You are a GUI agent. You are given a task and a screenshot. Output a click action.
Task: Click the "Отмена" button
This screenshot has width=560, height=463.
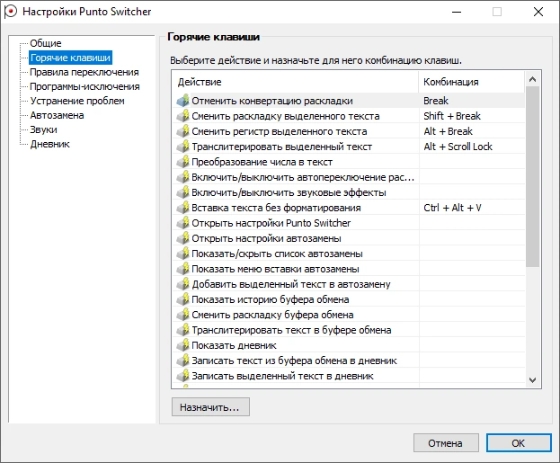point(446,443)
